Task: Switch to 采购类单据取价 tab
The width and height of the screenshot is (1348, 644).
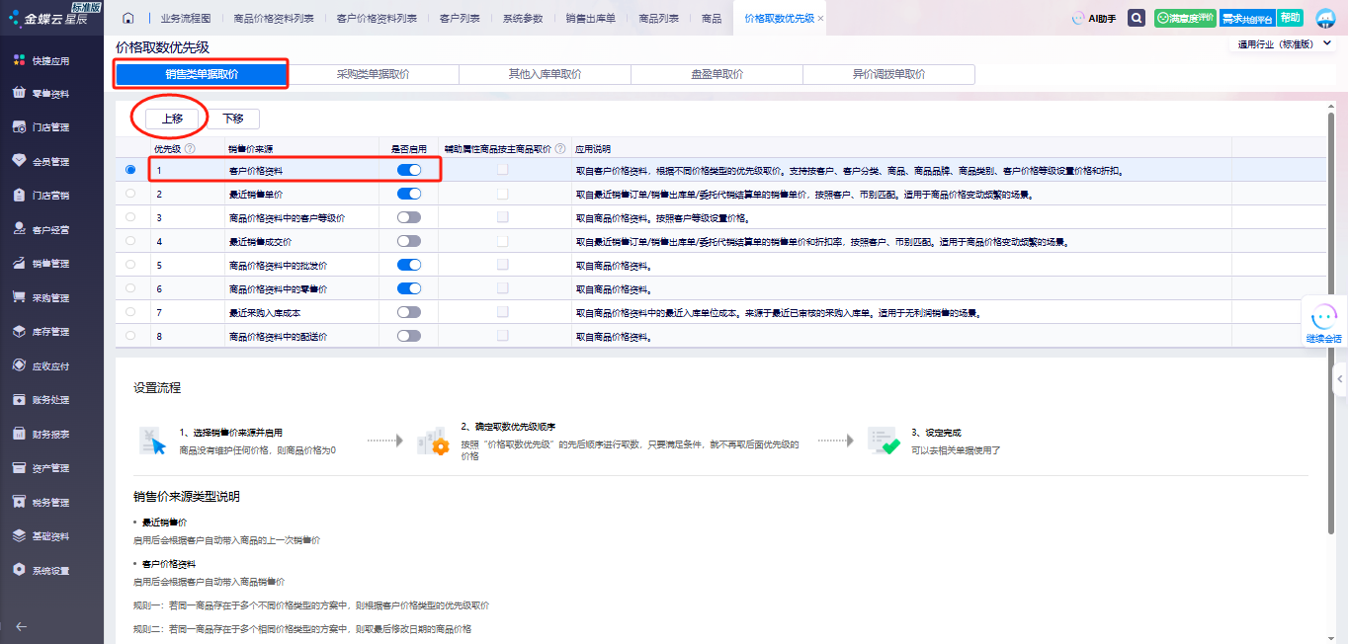Action: pyautogui.click(x=373, y=74)
